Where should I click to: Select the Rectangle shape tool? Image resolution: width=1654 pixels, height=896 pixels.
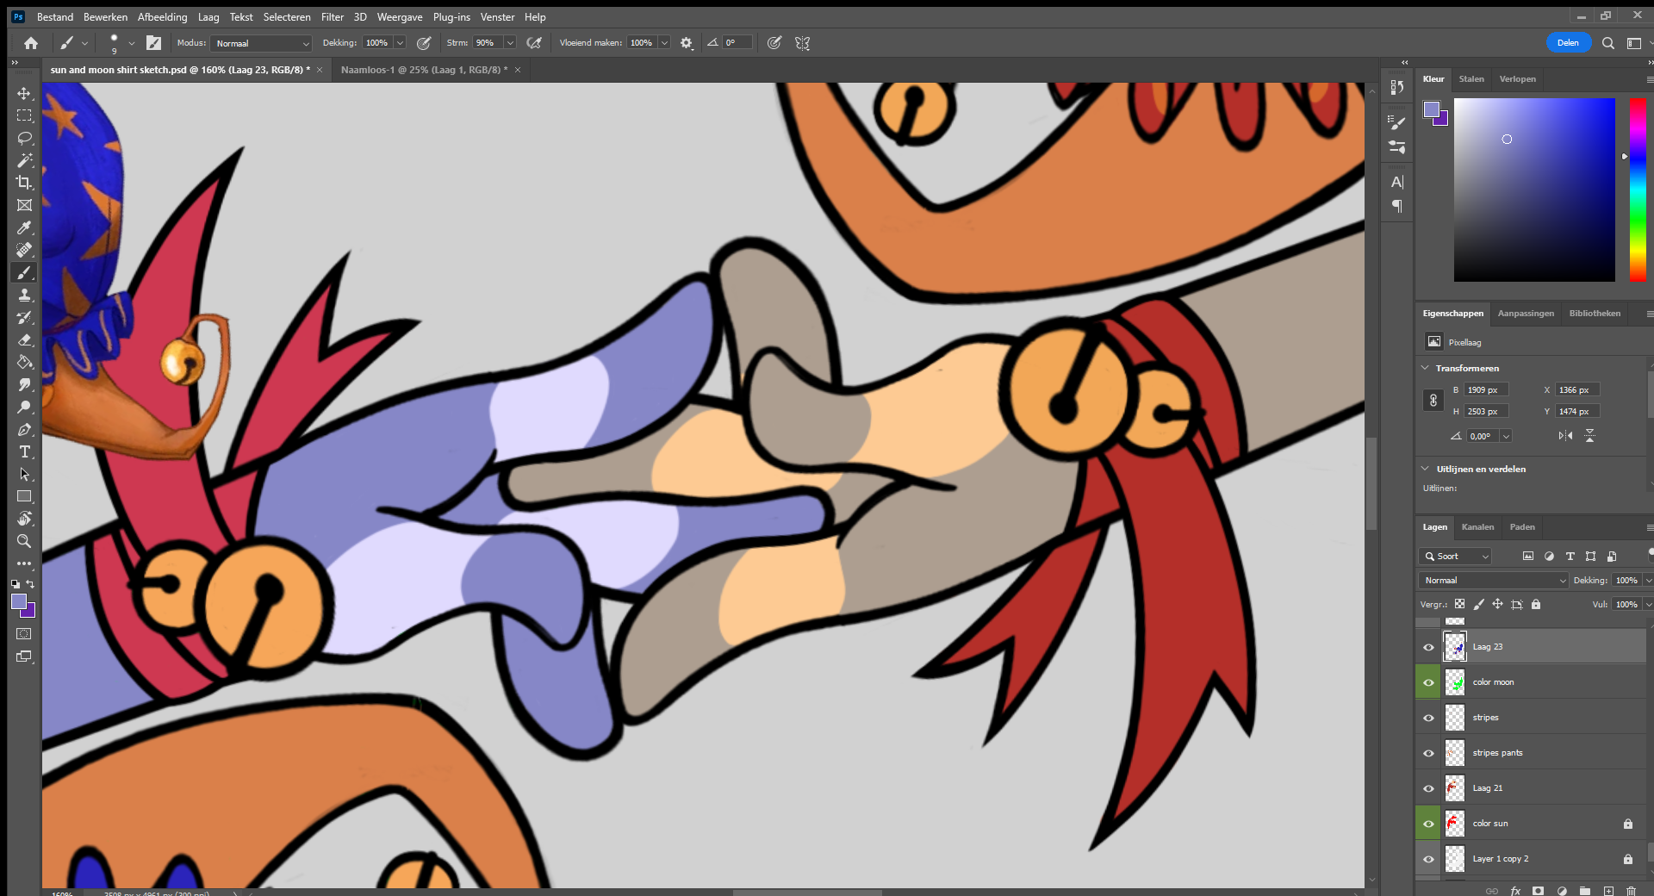[x=24, y=496]
